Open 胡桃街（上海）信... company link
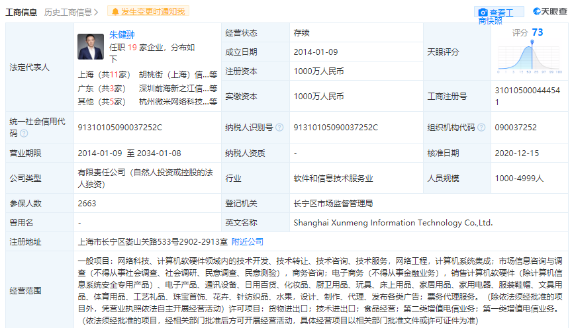 [x=178, y=75]
